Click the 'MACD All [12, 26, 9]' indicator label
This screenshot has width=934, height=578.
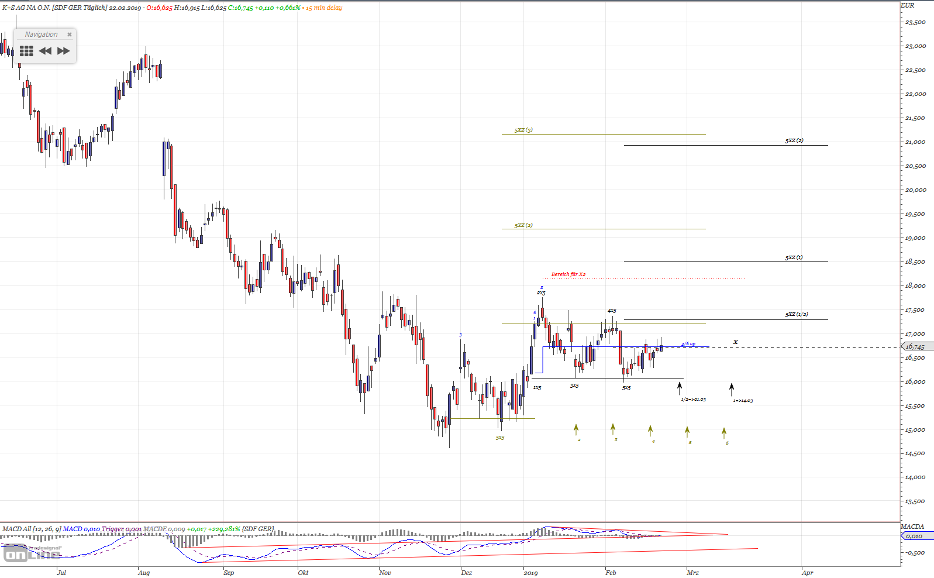point(32,529)
